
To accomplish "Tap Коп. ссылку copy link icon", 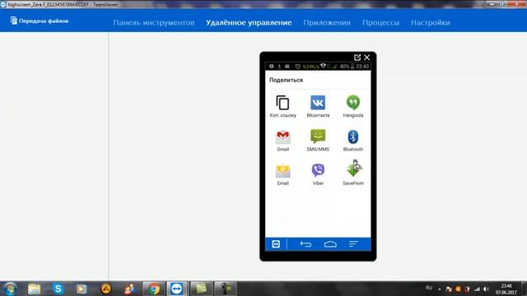I will pos(282,103).
